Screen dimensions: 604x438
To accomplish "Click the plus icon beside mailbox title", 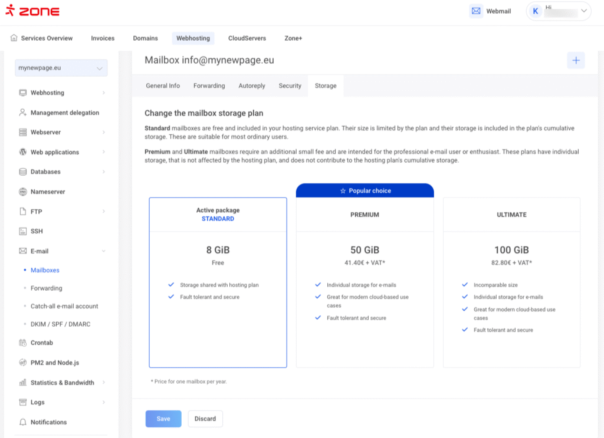I will (x=576, y=60).
